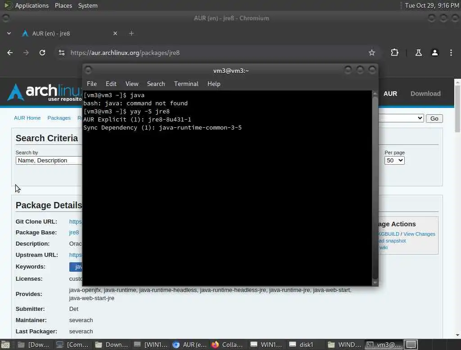Click the forward navigation arrow in Chromium
461x350 pixels.
point(26,53)
